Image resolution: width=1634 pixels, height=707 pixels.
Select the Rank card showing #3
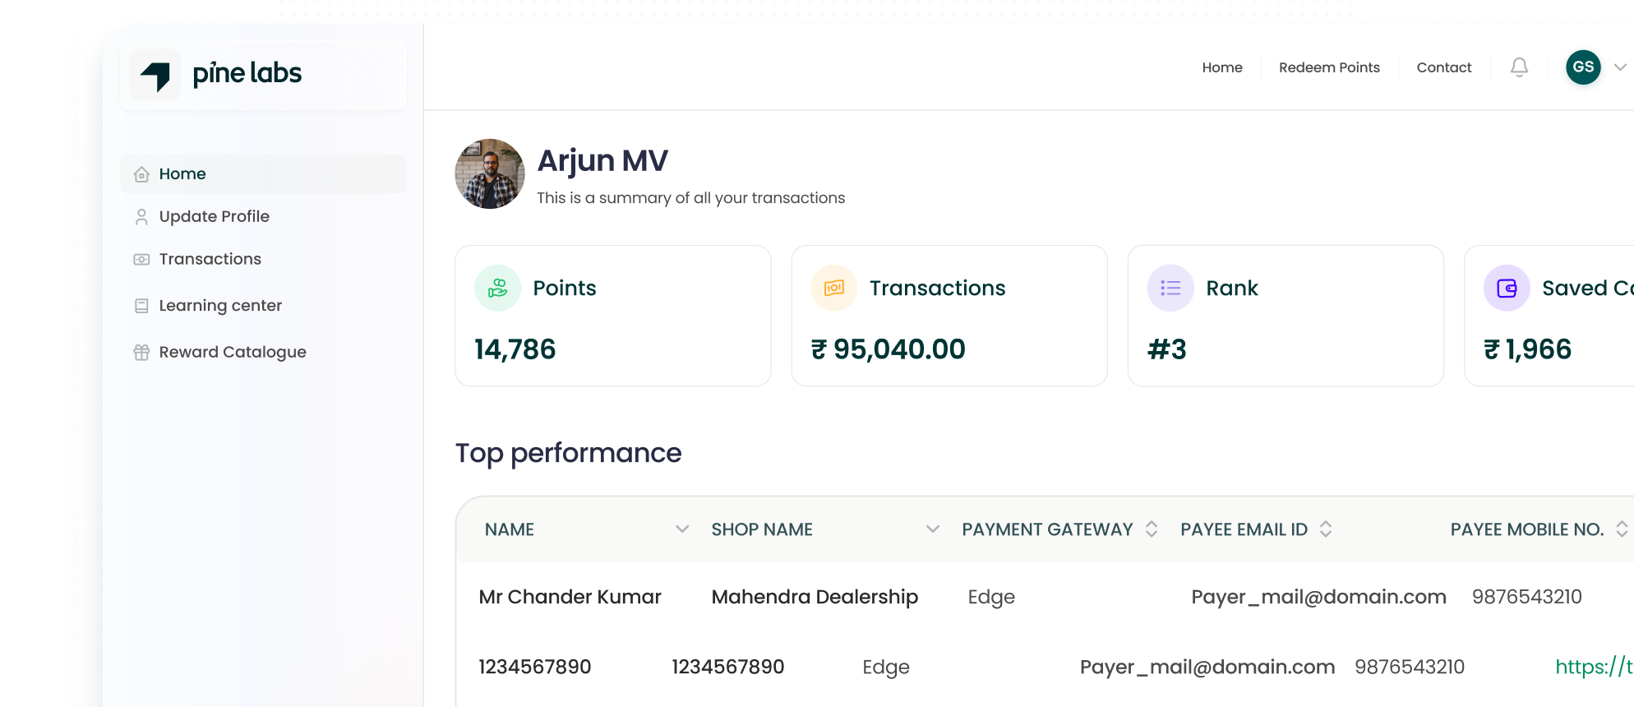1286,316
